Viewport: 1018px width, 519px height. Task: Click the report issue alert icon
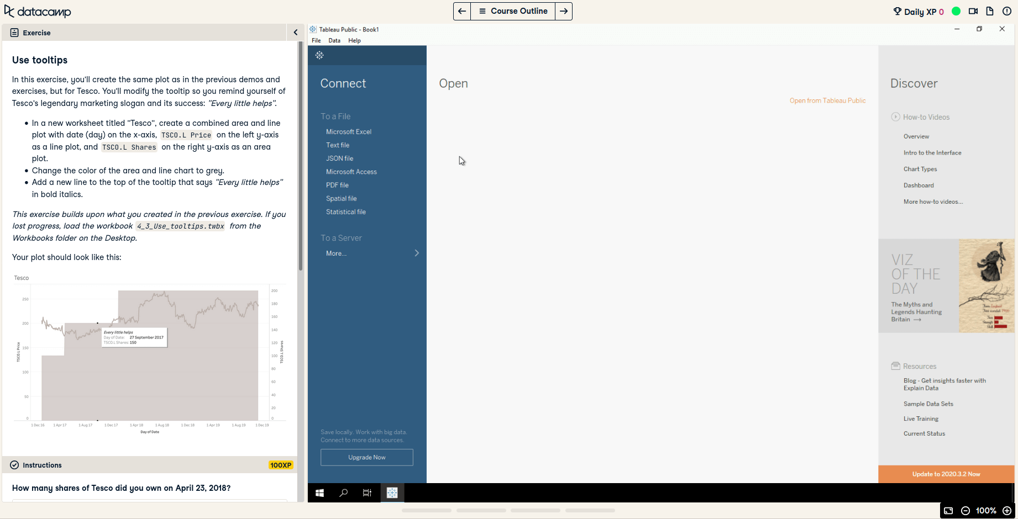click(x=1007, y=11)
